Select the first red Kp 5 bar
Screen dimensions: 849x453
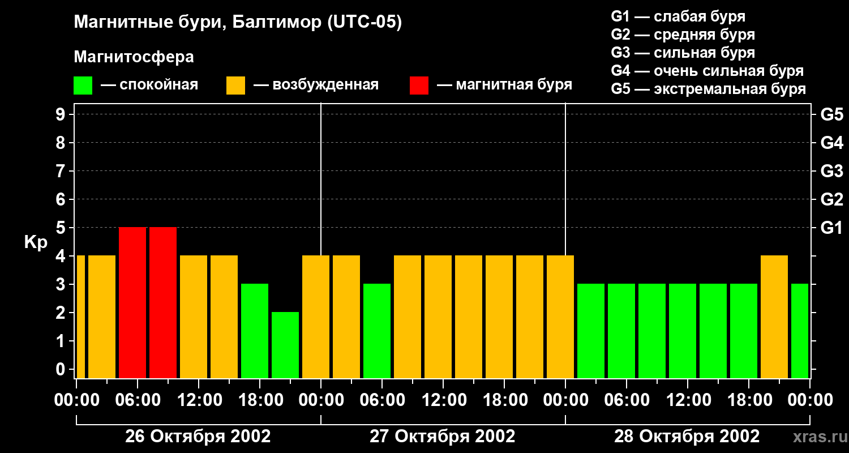[132, 302]
